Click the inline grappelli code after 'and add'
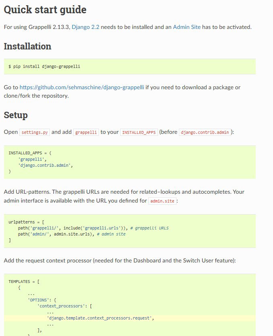This screenshot has width=273, height=336. pyautogui.click(x=86, y=132)
